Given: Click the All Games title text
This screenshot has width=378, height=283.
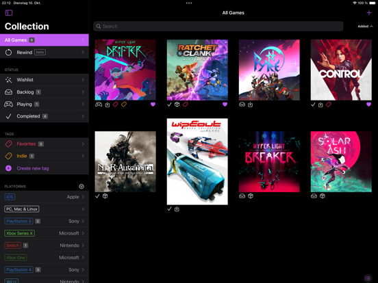Looking at the screenshot, I should [x=233, y=13].
